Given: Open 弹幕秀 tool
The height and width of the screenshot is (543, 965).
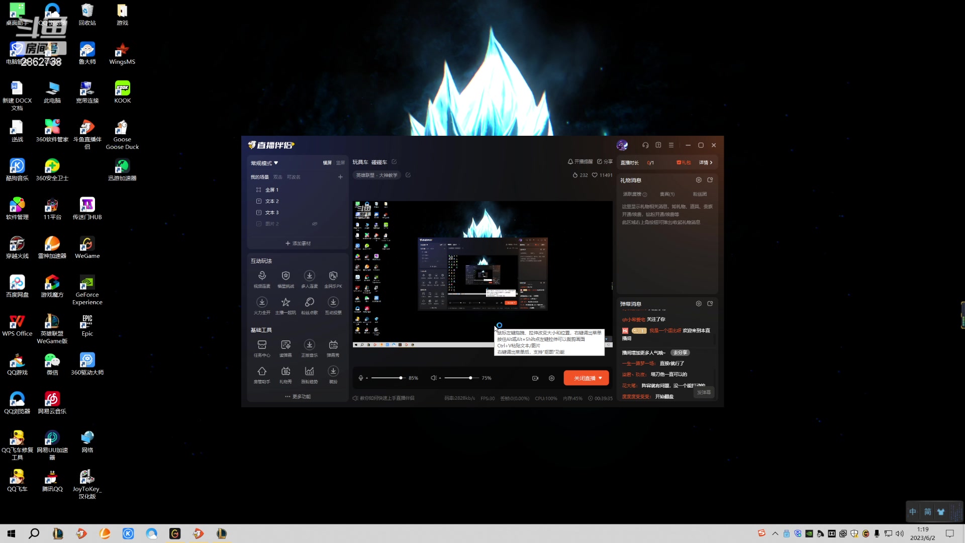Looking at the screenshot, I should click(x=333, y=348).
